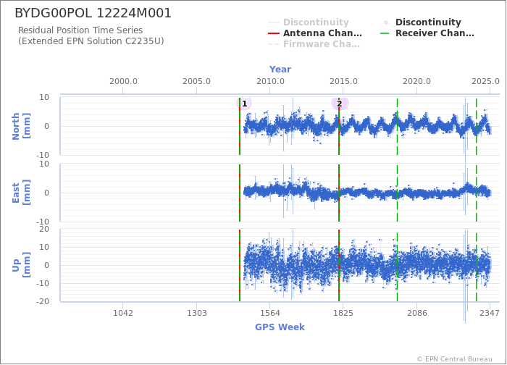Click the 1825 GPS week tick label

tap(343, 313)
